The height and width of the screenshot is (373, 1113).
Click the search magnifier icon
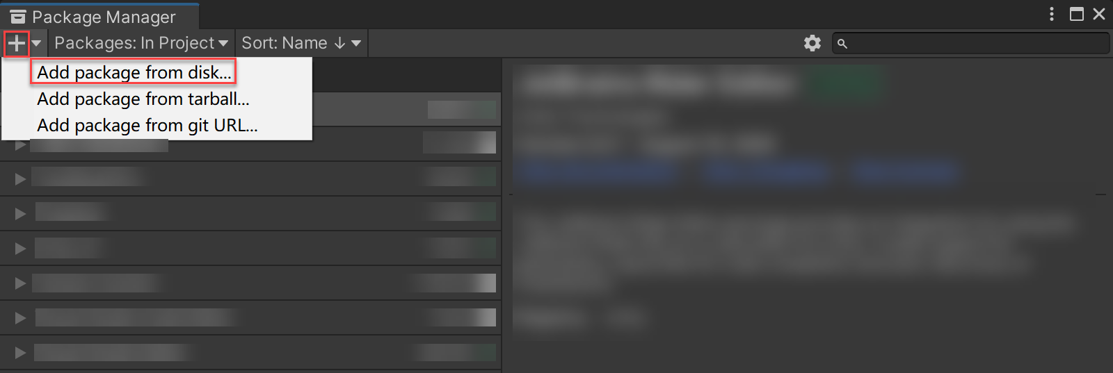click(x=842, y=44)
